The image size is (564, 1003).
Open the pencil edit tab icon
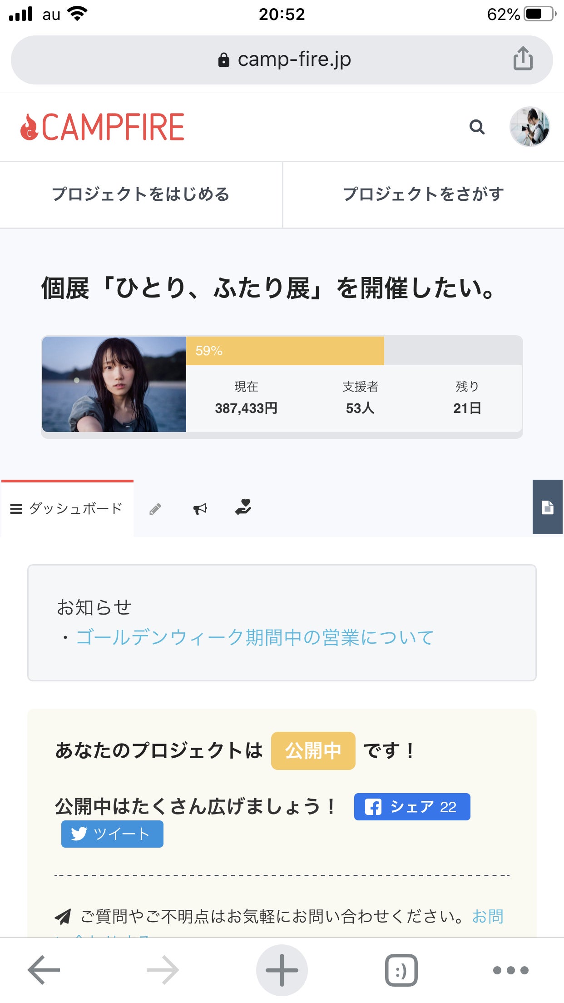coord(155,509)
